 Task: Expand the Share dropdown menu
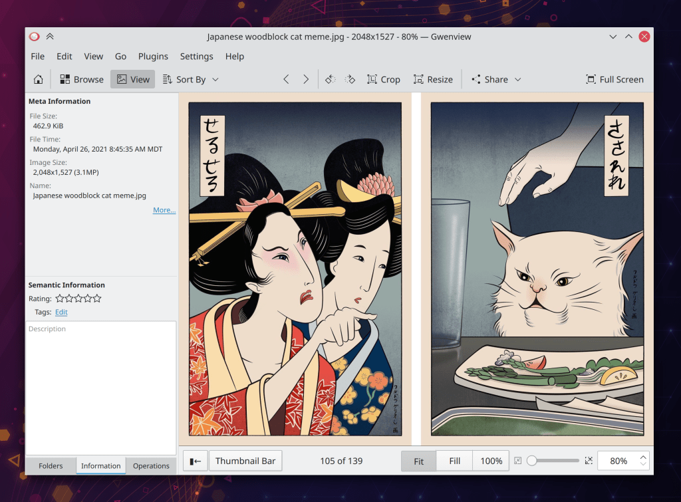(x=496, y=79)
